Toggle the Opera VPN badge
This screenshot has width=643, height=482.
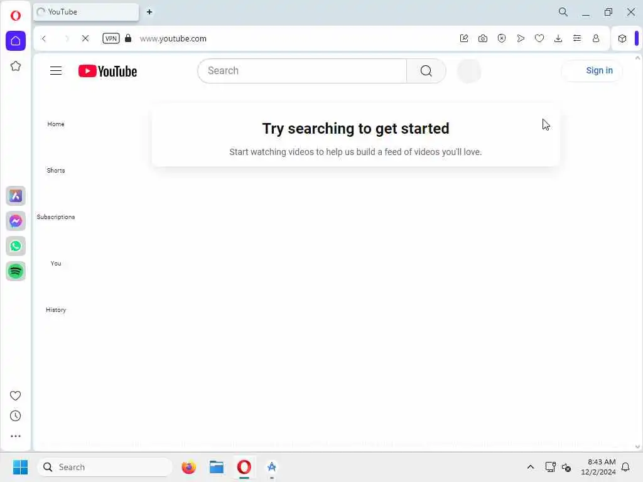[x=111, y=38]
